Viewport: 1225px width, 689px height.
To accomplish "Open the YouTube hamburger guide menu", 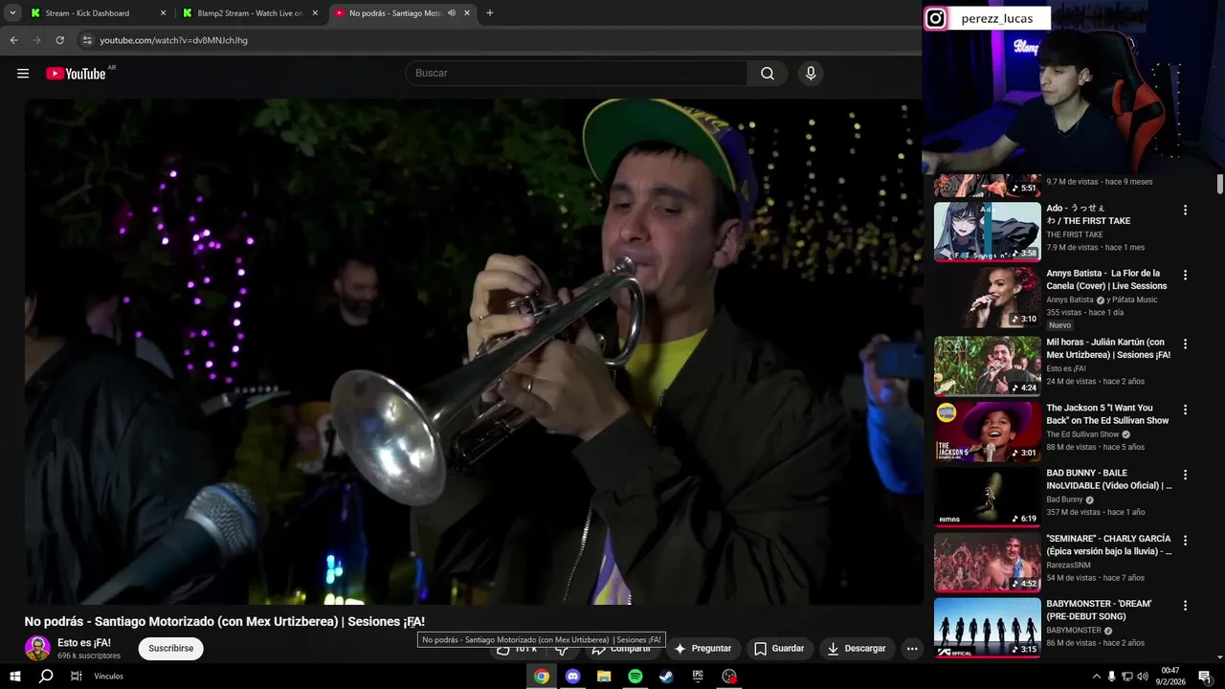I will tap(23, 74).
